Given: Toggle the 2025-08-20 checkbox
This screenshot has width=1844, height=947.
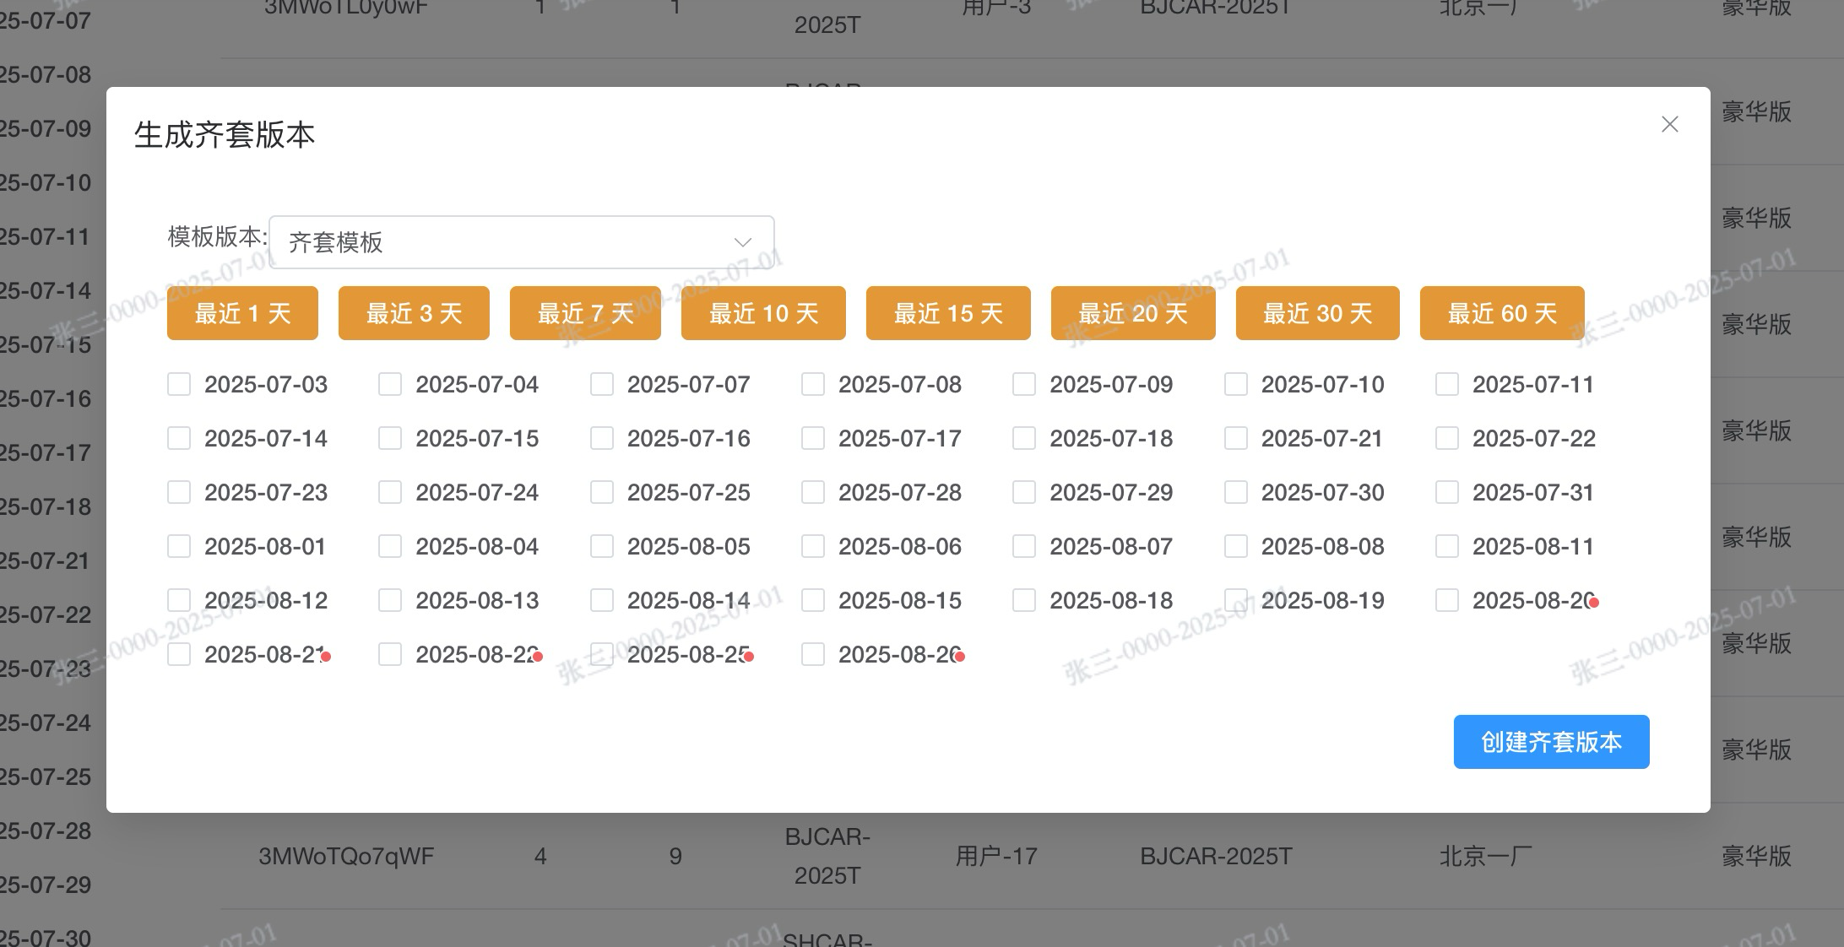Looking at the screenshot, I should [x=1447, y=601].
